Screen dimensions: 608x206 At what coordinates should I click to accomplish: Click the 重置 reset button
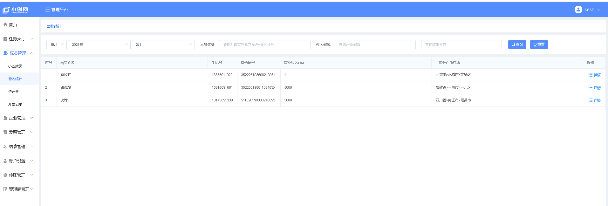[x=539, y=45]
